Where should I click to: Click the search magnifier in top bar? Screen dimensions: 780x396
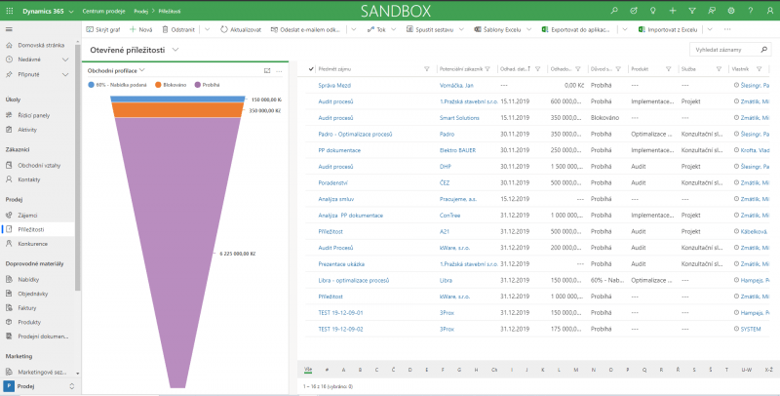click(614, 11)
